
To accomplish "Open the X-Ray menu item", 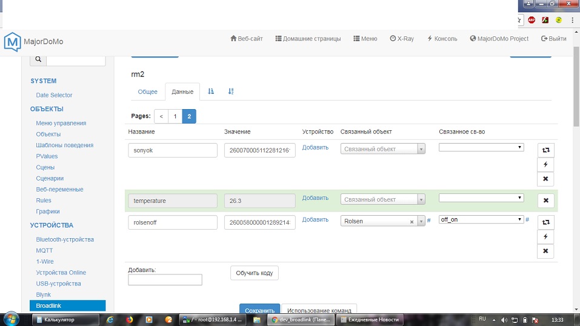I will coord(402,39).
